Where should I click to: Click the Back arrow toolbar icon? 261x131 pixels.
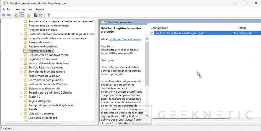point(3,15)
